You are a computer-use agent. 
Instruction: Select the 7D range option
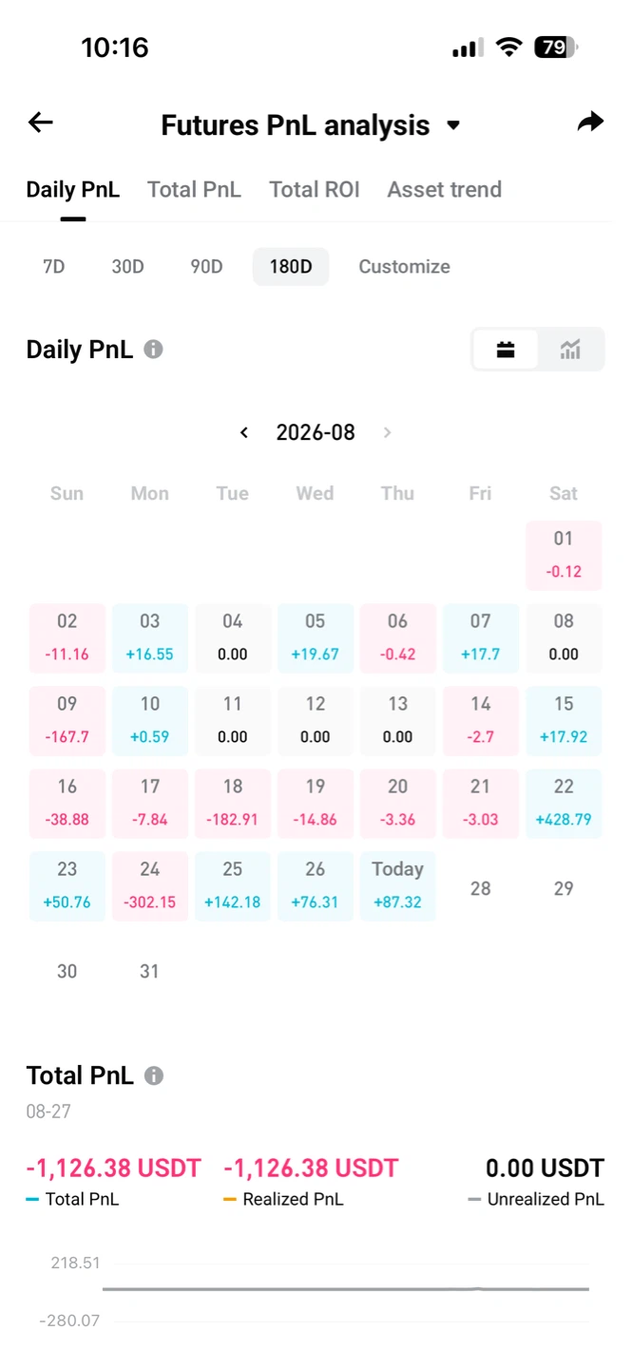point(53,267)
